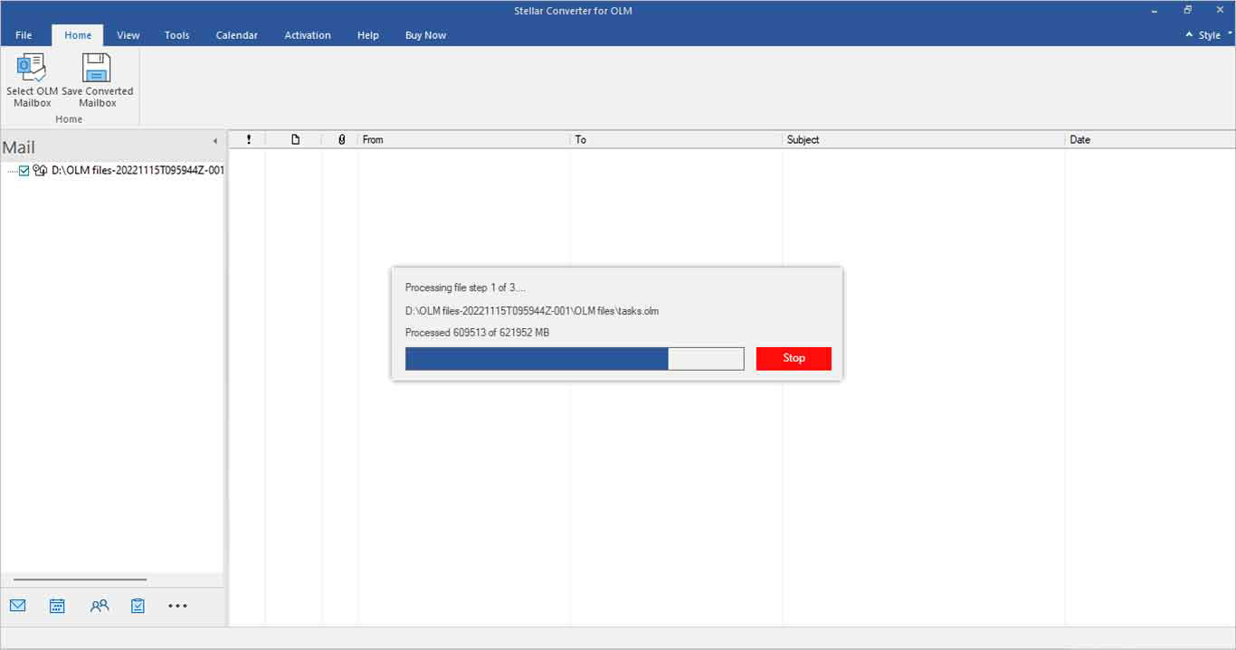Screen dimensions: 1236x650
Task: Open the Style dropdown
Action: click(1210, 35)
